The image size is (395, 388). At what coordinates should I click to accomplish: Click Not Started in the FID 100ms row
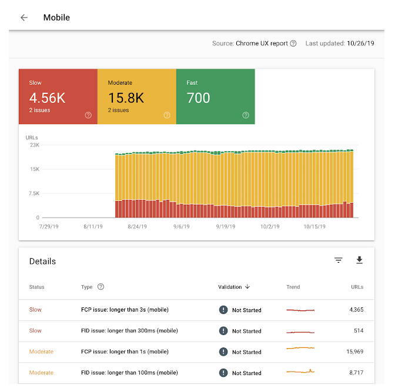click(247, 373)
